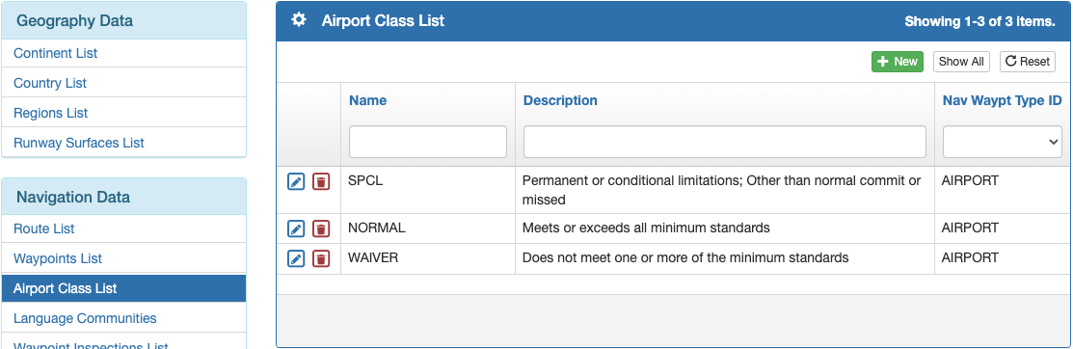Edit the NORMAL airport class entry
Screen dimensions: 1073x349
pyautogui.click(x=296, y=228)
